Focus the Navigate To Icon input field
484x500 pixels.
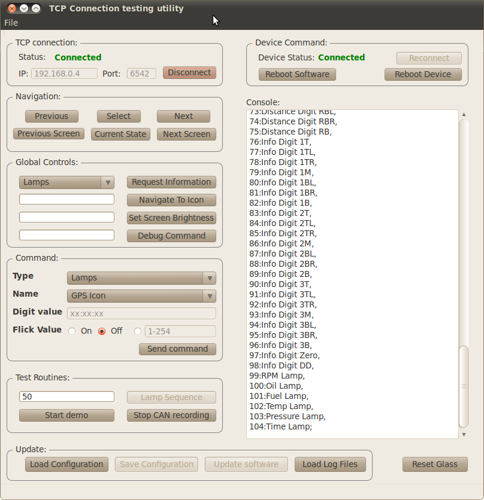click(x=66, y=199)
